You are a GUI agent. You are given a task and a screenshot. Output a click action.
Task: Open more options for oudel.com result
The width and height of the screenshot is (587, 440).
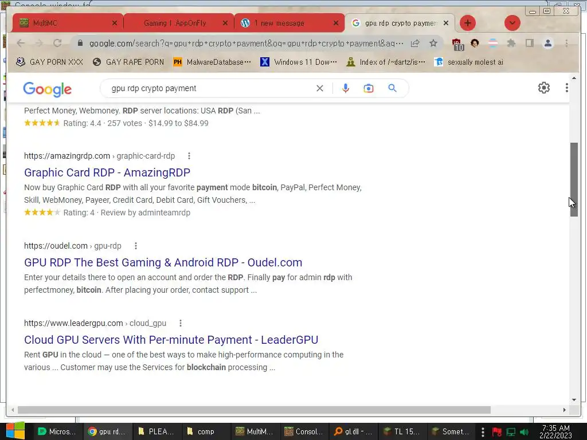tap(136, 246)
